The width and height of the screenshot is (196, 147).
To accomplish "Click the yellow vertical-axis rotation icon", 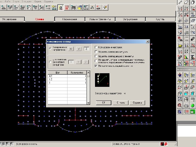I will point(180,81).
